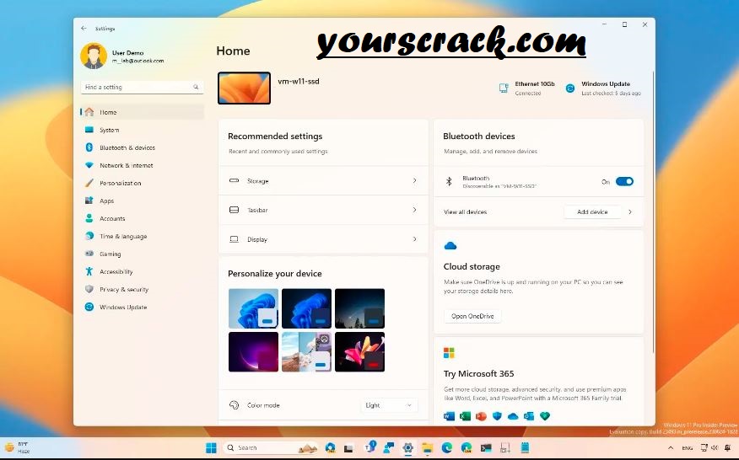Click the Add device button
The height and width of the screenshot is (460, 739).
point(592,211)
